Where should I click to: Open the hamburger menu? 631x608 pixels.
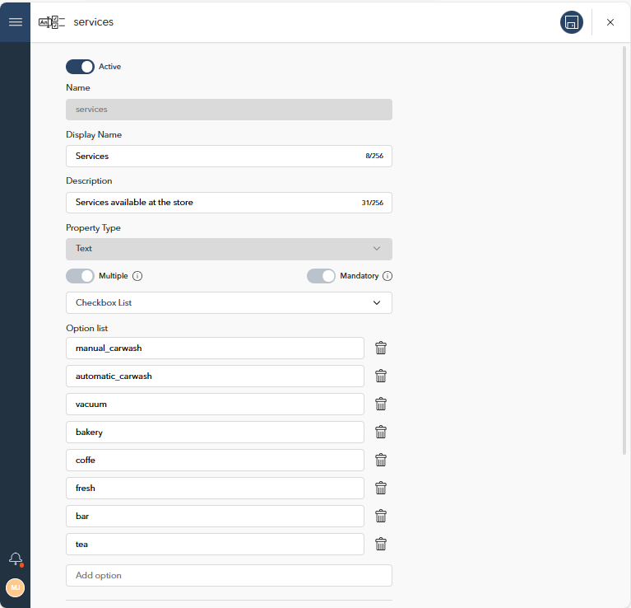click(x=16, y=21)
